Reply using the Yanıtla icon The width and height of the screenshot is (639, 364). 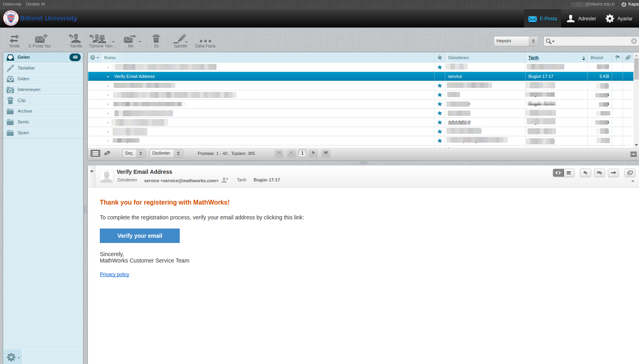[75, 41]
